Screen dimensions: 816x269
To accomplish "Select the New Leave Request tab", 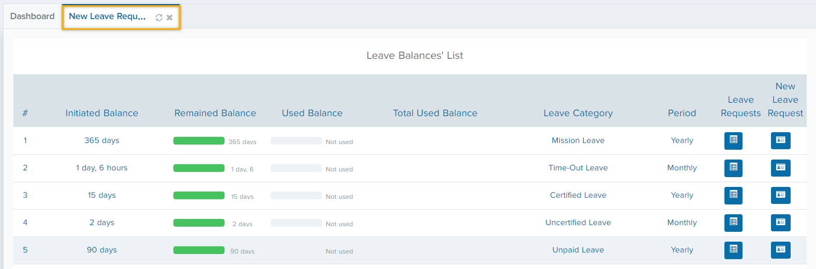I will (x=107, y=17).
